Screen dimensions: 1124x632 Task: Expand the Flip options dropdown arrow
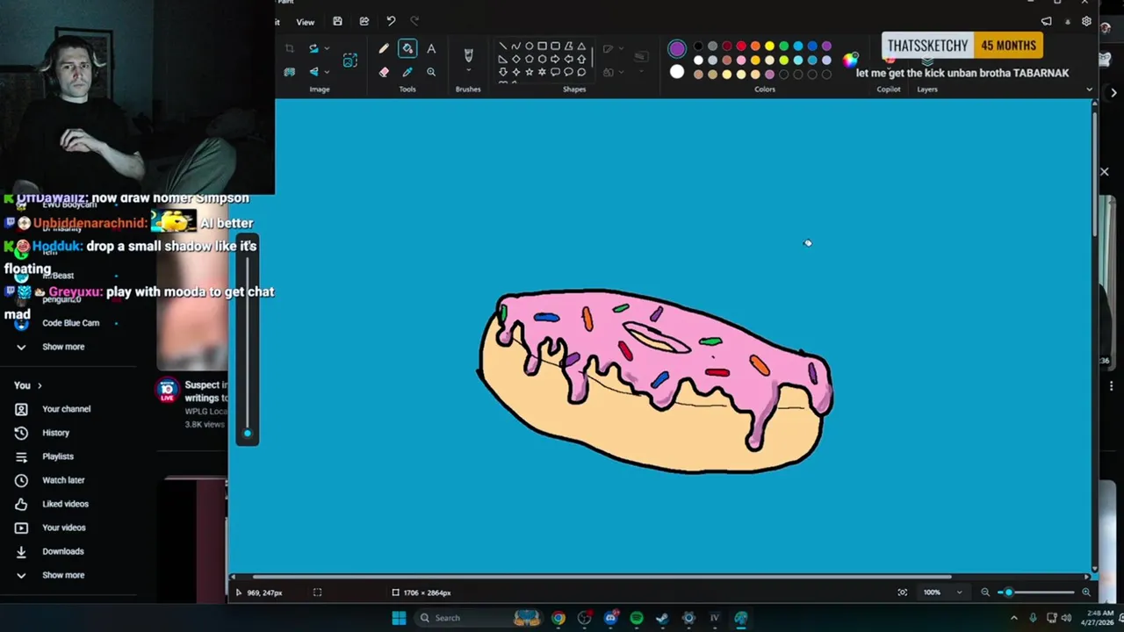(x=327, y=72)
